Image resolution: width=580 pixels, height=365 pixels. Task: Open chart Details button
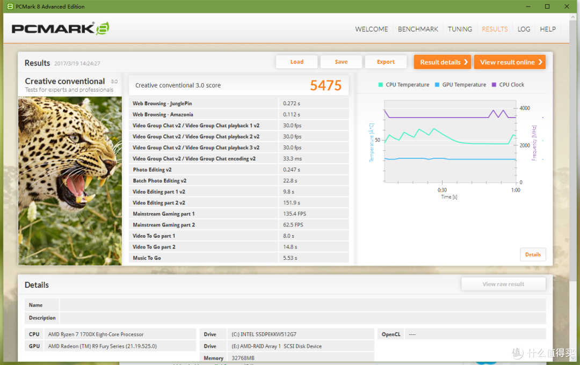click(533, 254)
